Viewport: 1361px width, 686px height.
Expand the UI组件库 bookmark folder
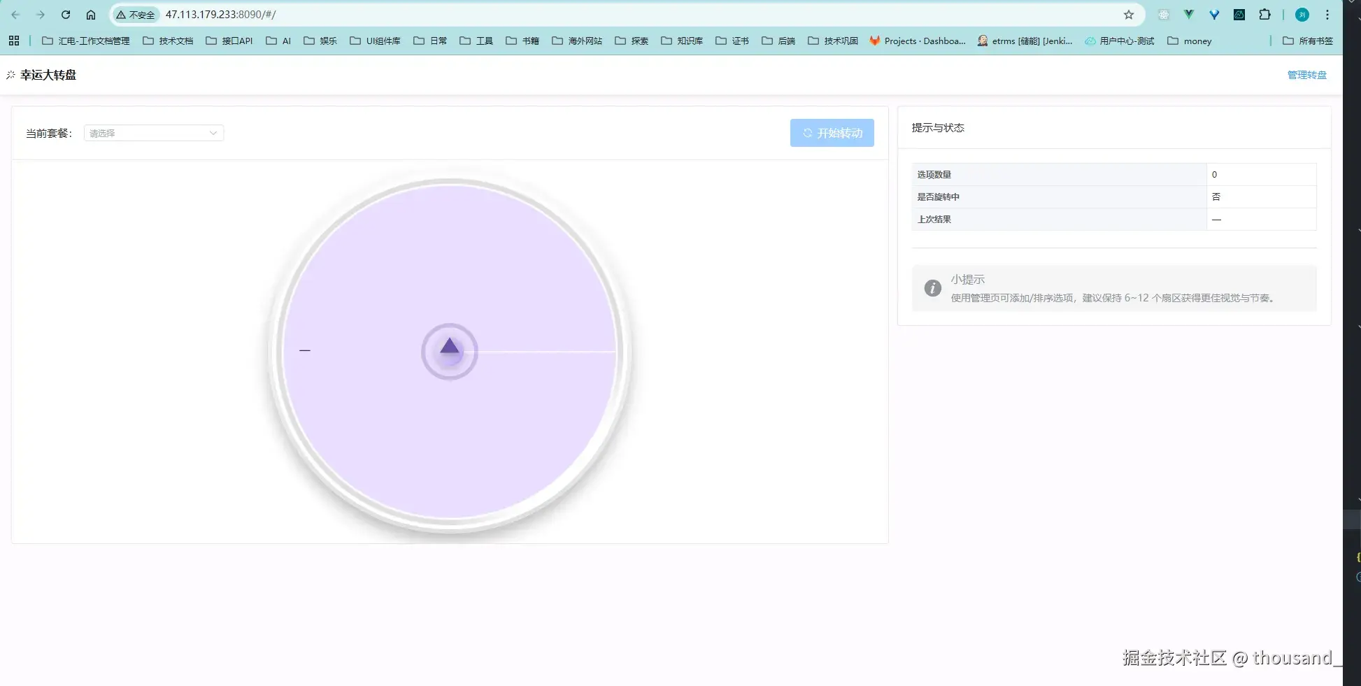[376, 41]
